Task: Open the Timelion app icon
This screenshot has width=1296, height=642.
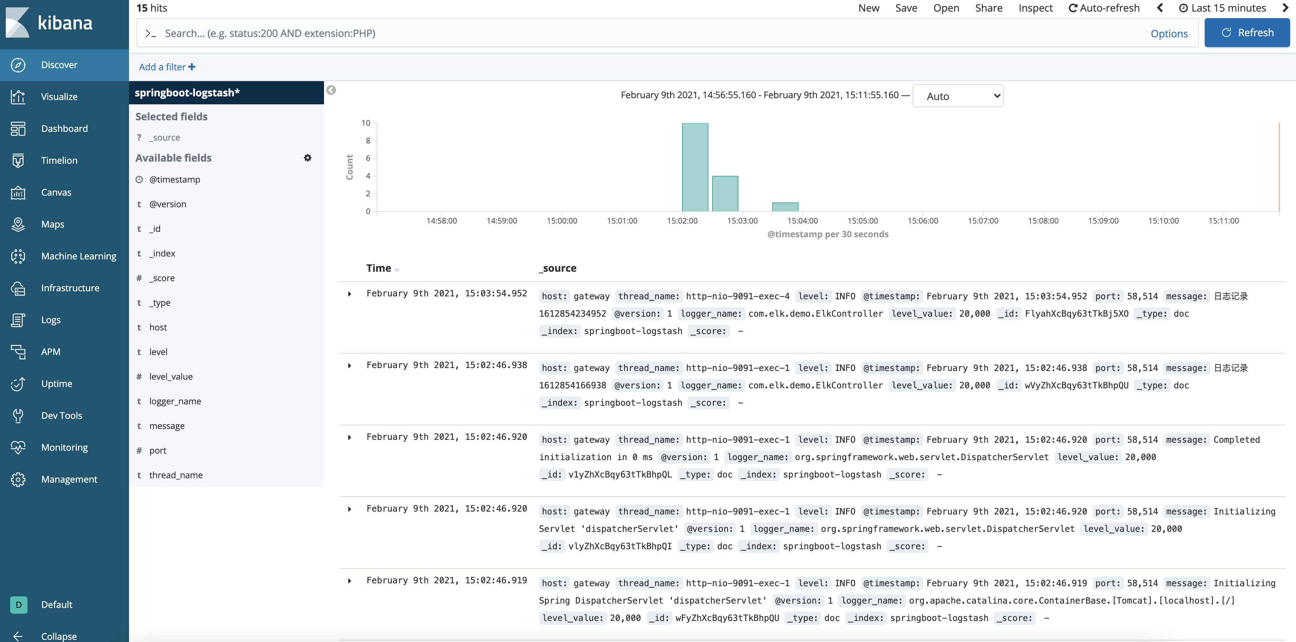Action: pyautogui.click(x=18, y=160)
